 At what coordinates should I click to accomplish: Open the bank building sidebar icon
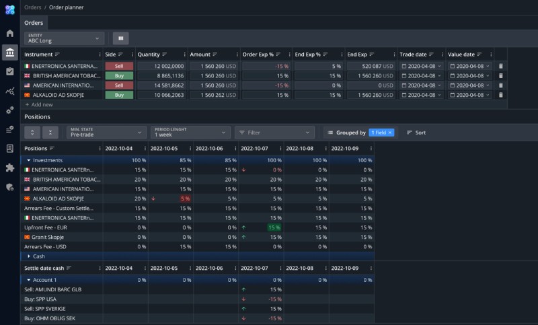click(9, 52)
